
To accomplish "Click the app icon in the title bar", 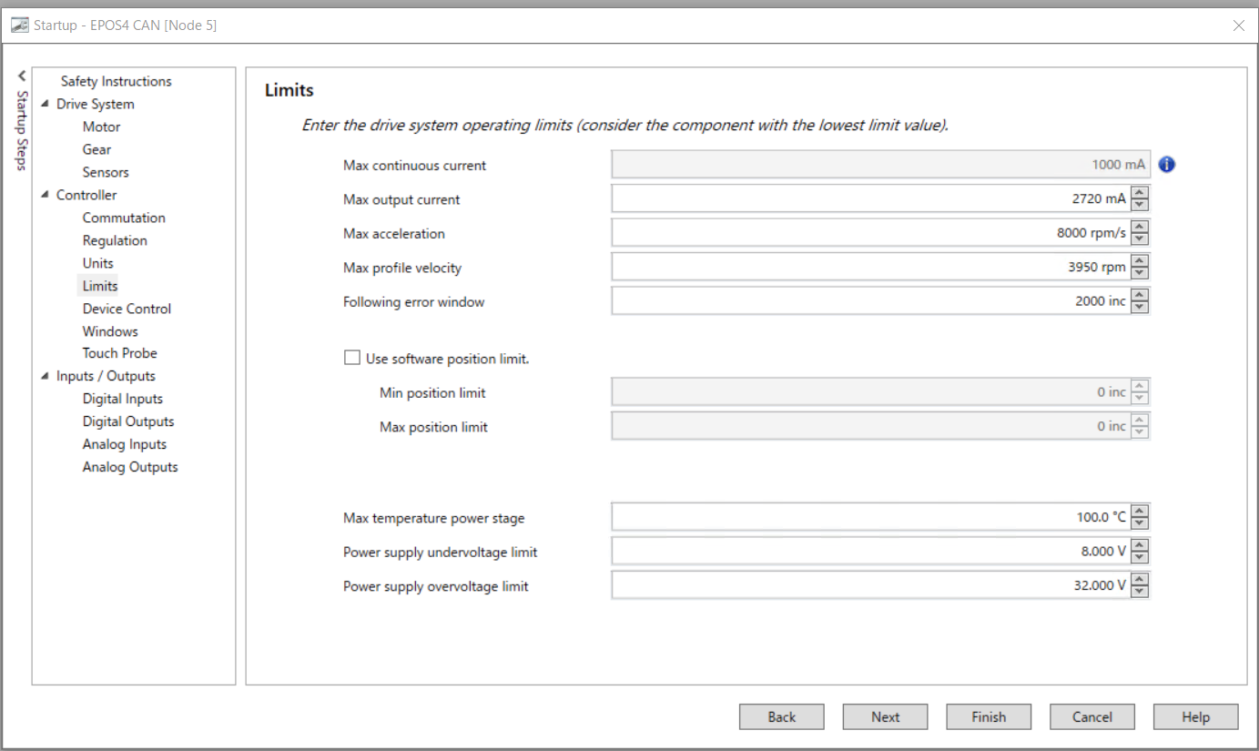I will 19,25.
